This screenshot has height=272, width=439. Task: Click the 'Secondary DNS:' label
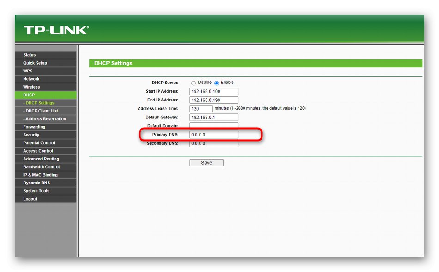point(163,143)
